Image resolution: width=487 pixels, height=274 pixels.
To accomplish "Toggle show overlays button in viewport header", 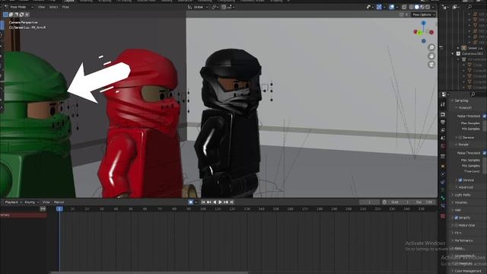I will (392, 7).
